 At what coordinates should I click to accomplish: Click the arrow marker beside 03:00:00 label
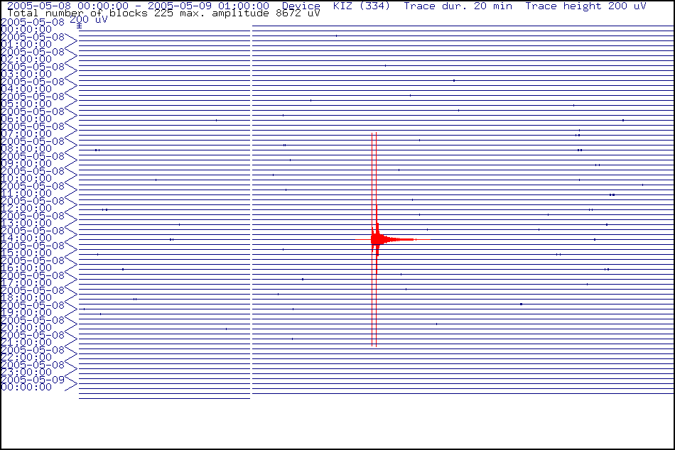tap(71, 70)
